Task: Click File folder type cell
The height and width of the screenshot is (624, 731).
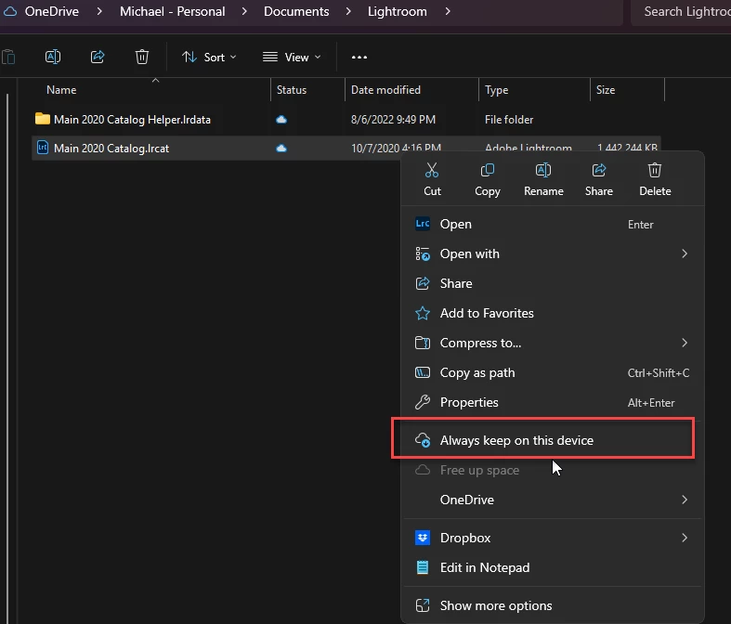Action: coord(509,120)
